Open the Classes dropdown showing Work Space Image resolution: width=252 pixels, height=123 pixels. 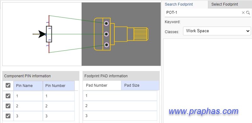coord(217,31)
